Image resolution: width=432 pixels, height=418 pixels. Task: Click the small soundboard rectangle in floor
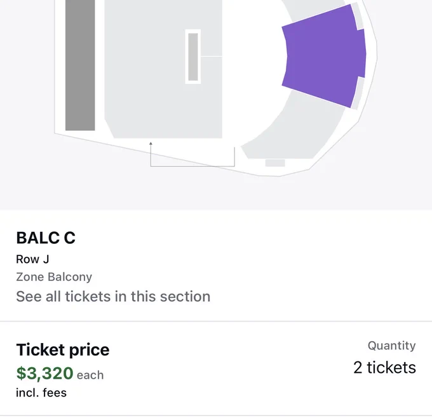point(193,57)
